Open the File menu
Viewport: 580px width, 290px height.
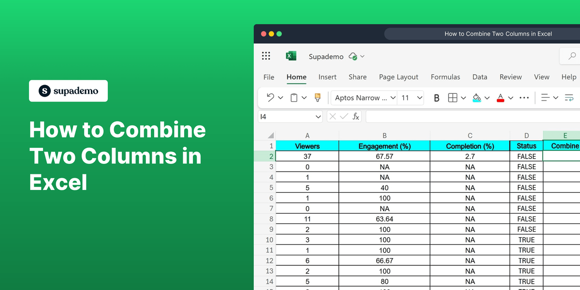tap(269, 77)
